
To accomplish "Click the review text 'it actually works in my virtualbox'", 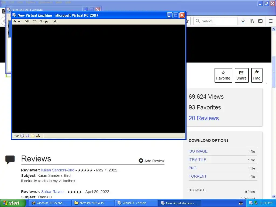I will [x=48, y=181].
